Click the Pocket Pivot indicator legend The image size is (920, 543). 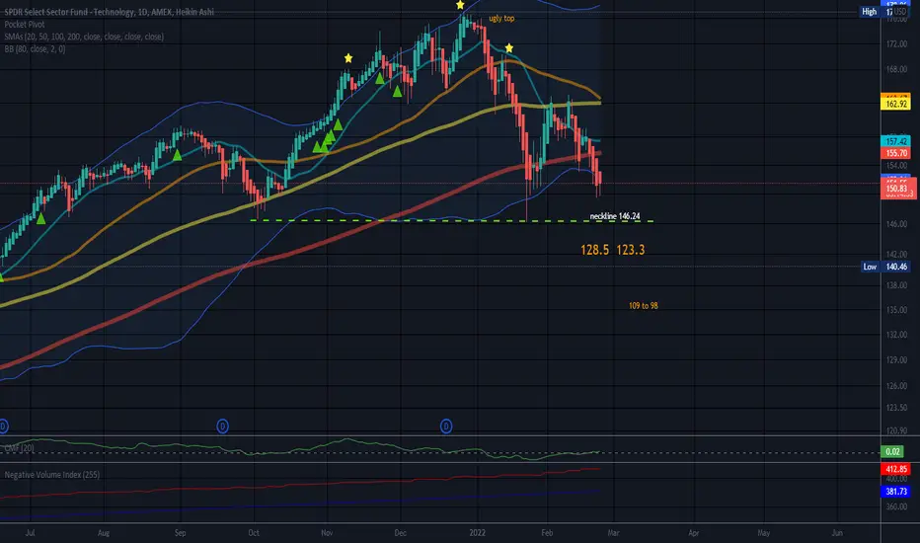click(25, 24)
